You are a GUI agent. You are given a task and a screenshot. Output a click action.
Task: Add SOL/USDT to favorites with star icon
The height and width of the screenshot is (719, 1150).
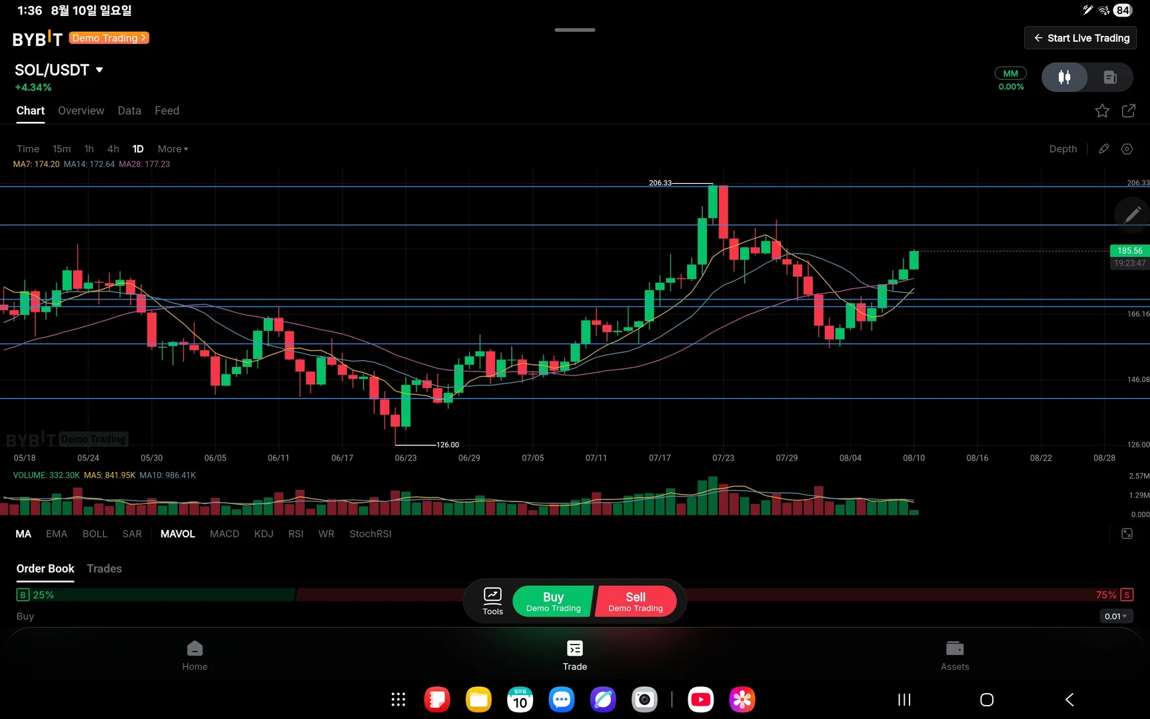pyautogui.click(x=1102, y=111)
